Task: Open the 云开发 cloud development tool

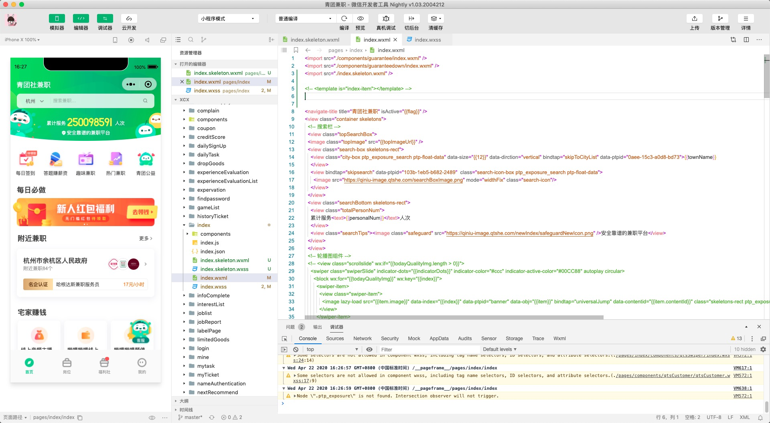Action: point(129,19)
